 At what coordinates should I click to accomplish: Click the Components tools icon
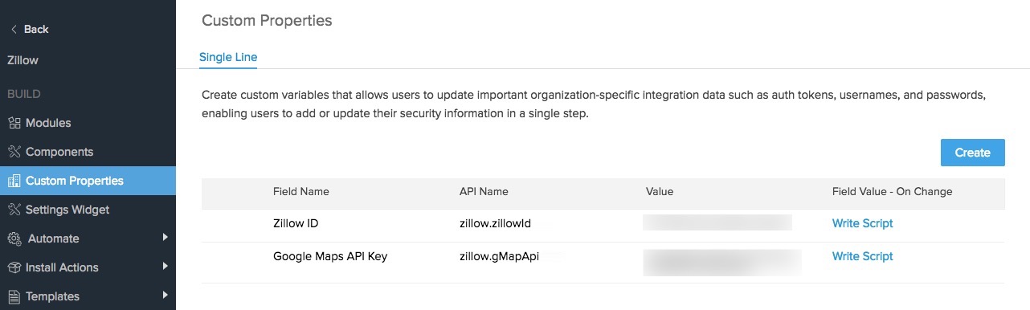click(x=14, y=152)
